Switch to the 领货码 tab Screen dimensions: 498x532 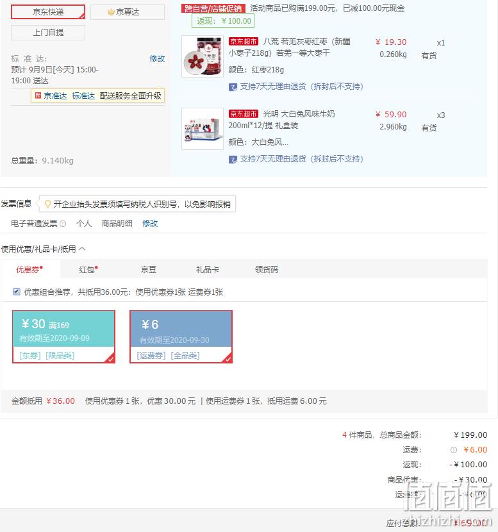[x=266, y=270]
